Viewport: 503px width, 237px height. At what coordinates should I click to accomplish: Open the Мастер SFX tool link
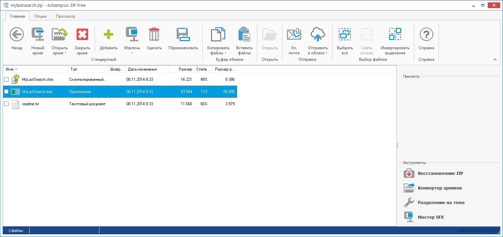(431, 217)
